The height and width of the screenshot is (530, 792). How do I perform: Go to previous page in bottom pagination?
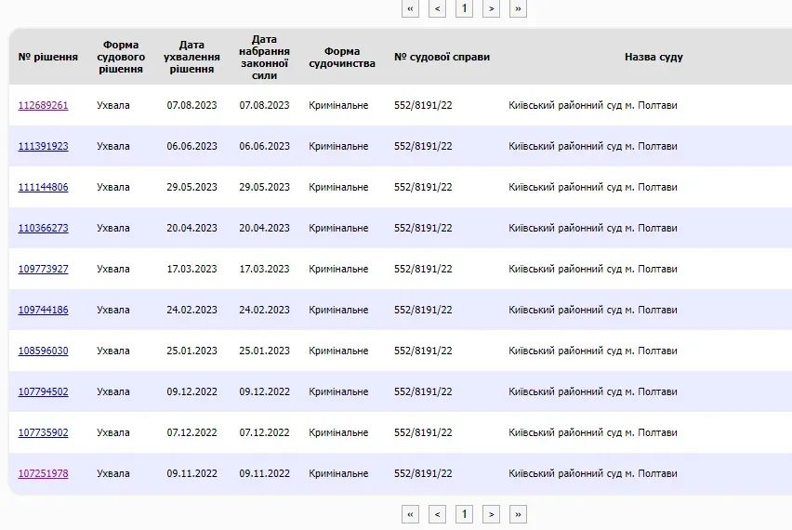pos(437,513)
